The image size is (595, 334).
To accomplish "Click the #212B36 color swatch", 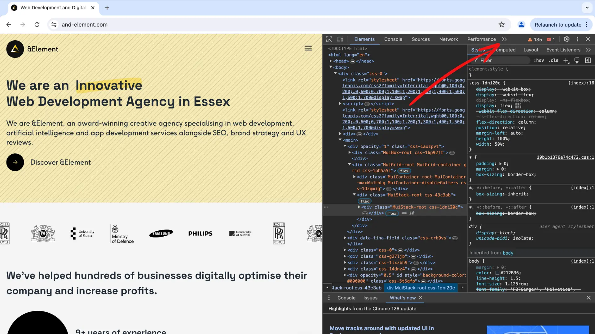I will click(497, 273).
